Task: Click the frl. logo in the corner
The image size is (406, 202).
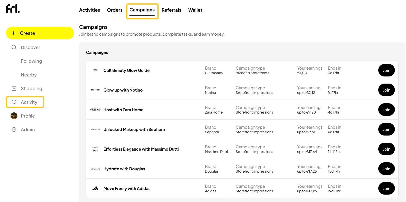Action: 13,9
